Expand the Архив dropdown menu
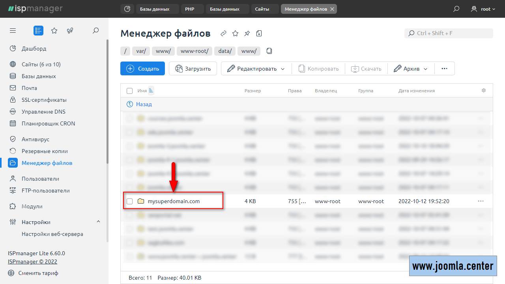The width and height of the screenshot is (505, 284). pyautogui.click(x=425, y=69)
